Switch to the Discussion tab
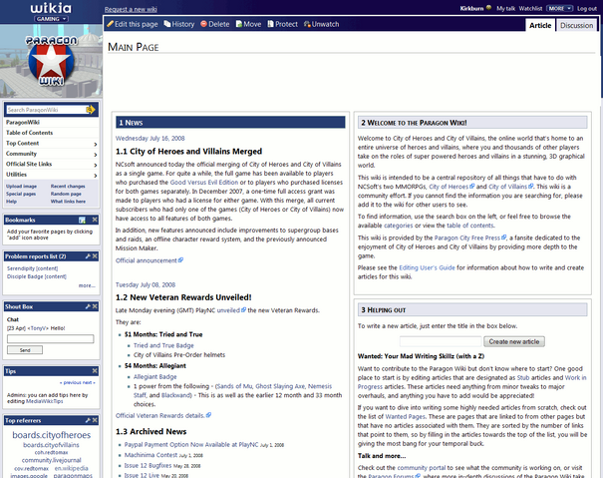The width and height of the screenshot is (603, 478). tap(576, 25)
